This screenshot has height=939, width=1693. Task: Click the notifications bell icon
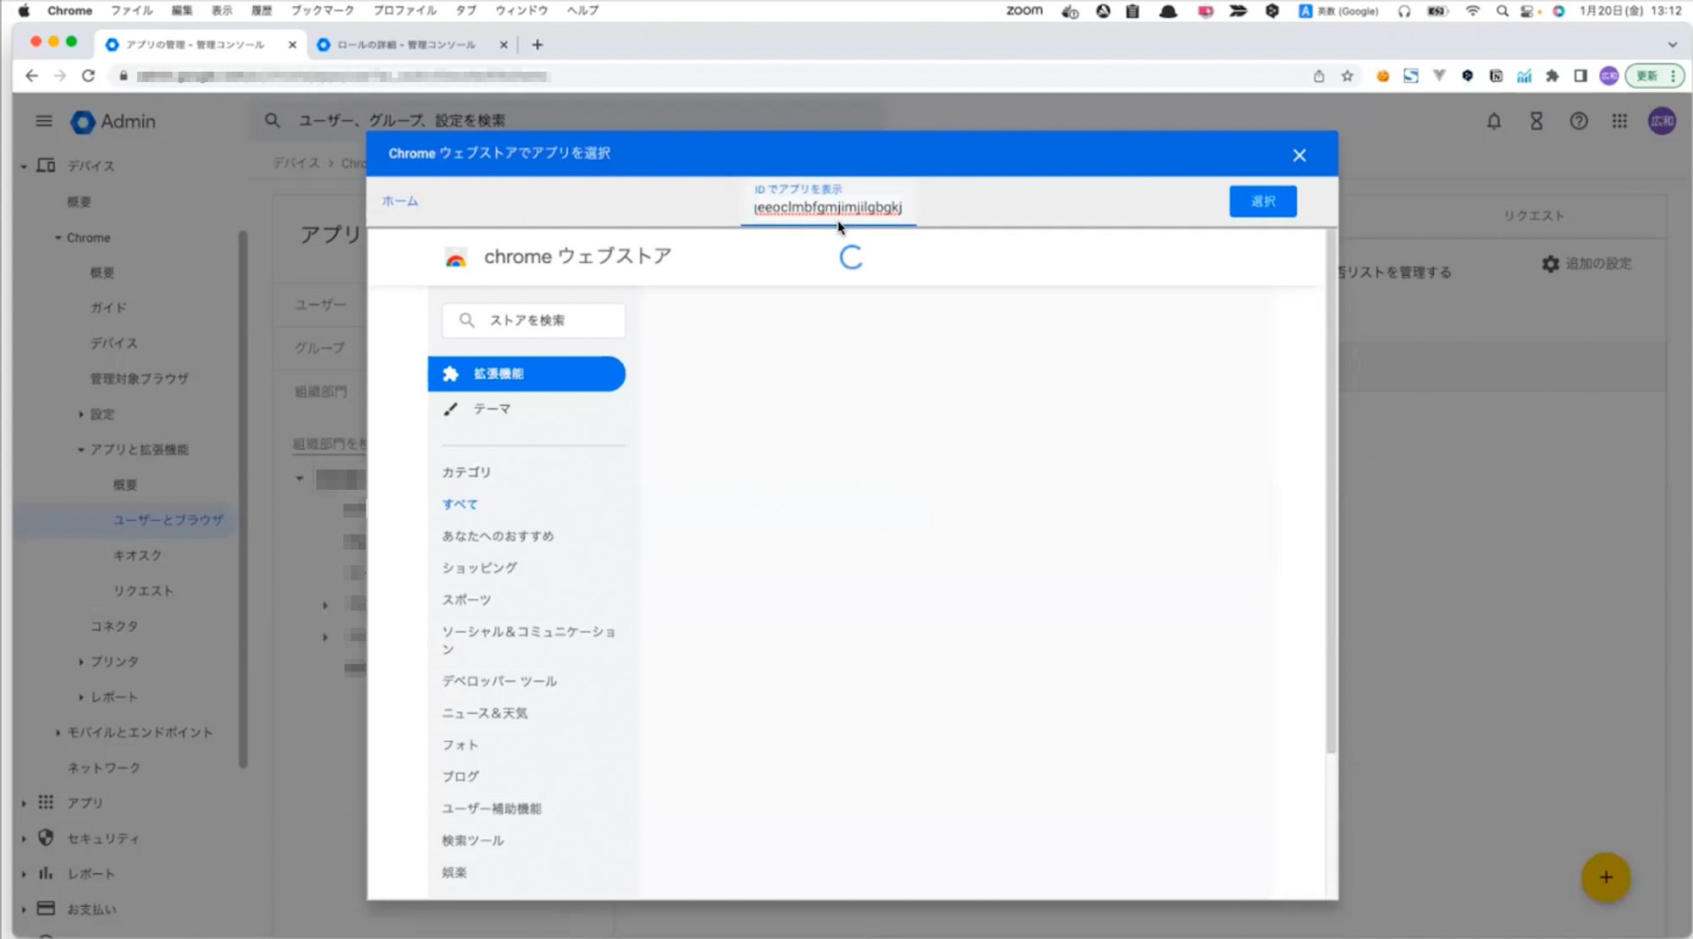pyautogui.click(x=1494, y=121)
